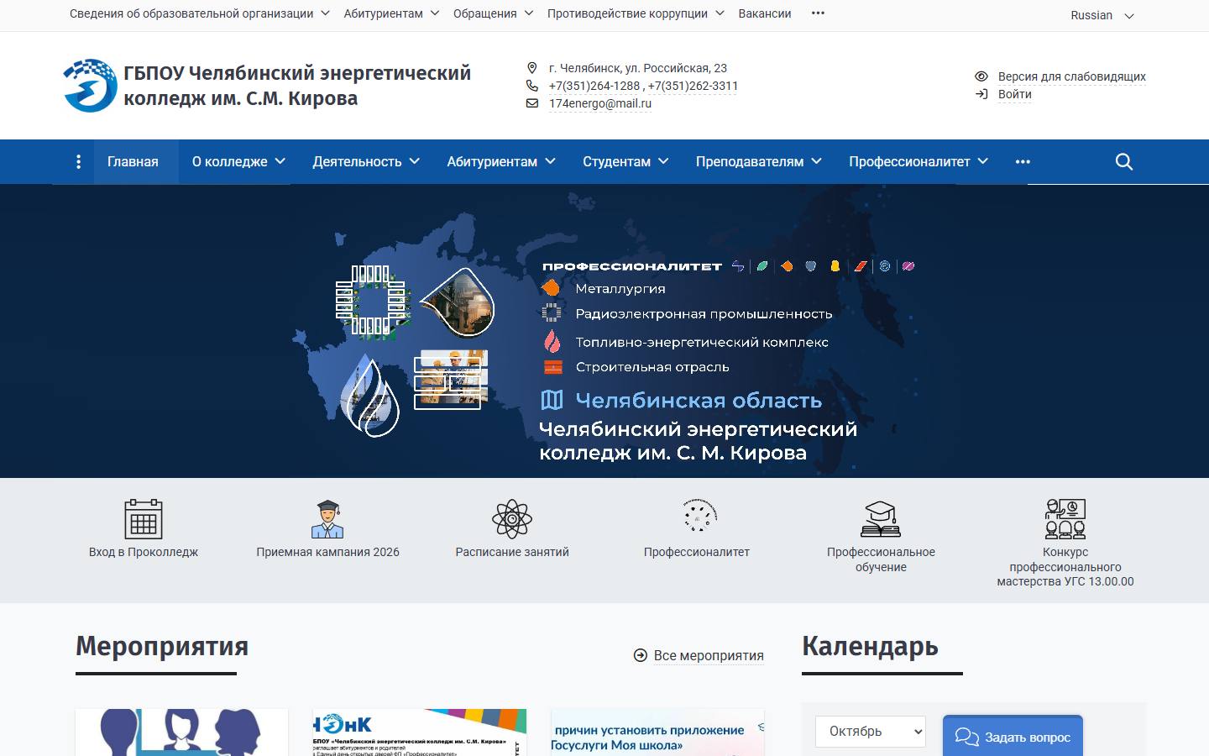
Task: Open the Все мероприятия link
Action: 709,655
